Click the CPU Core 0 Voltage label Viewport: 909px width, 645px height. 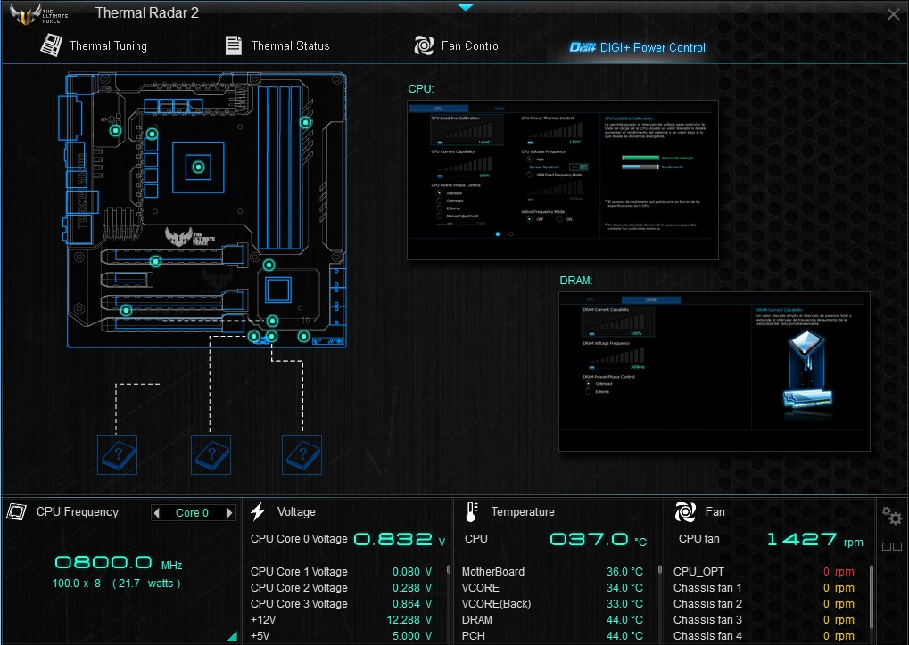(299, 539)
